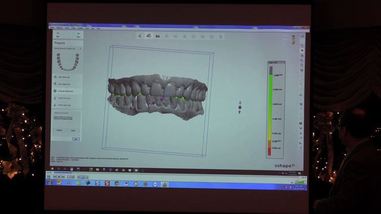The image size is (381, 214).
Task: Select the purple sphere of the manipulator
Action: 240,107
